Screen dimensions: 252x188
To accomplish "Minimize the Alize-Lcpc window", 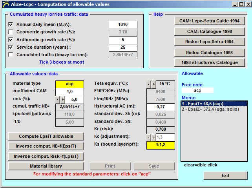I will (x=235, y=4).
